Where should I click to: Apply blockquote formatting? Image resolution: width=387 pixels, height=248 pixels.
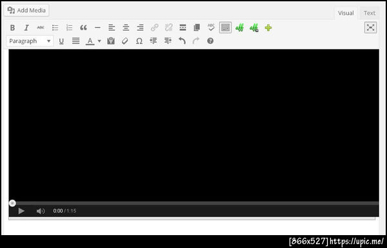[x=83, y=28]
